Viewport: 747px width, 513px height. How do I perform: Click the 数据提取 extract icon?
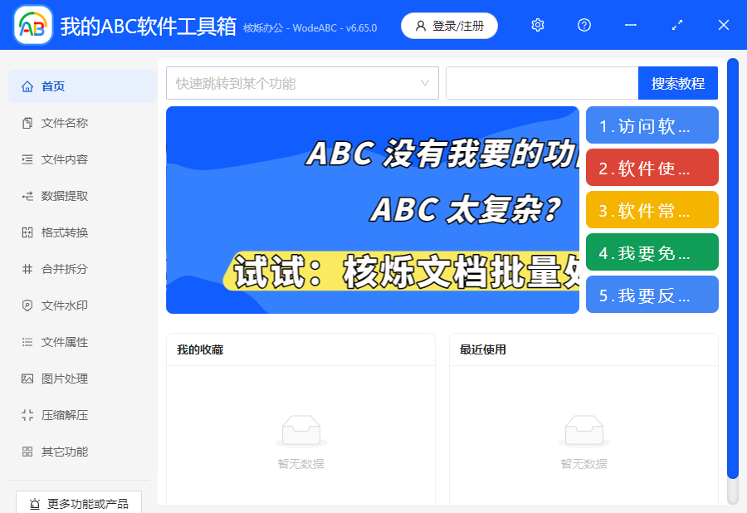pyautogui.click(x=27, y=196)
